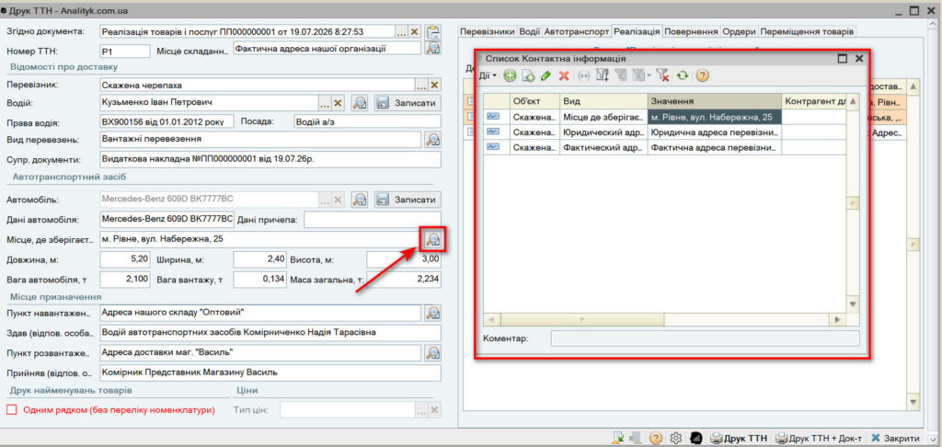Open selection (...) for Автомобіль field
Image resolution: width=942 pixels, height=447 pixels.
pyautogui.click(x=325, y=200)
